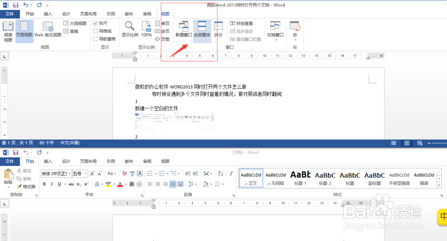Open Sort in the bottom window

click(221, 173)
